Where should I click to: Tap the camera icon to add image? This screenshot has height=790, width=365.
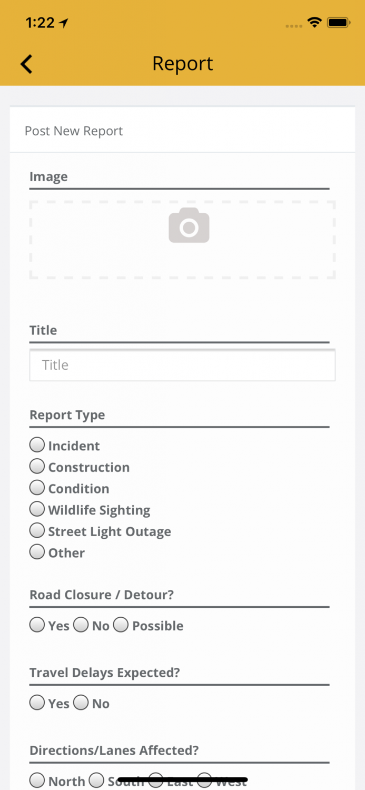click(x=189, y=225)
